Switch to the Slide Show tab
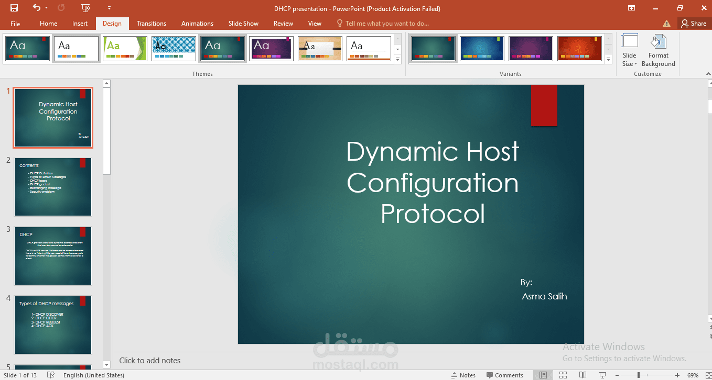The width and height of the screenshot is (712, 380). (243, 24)
